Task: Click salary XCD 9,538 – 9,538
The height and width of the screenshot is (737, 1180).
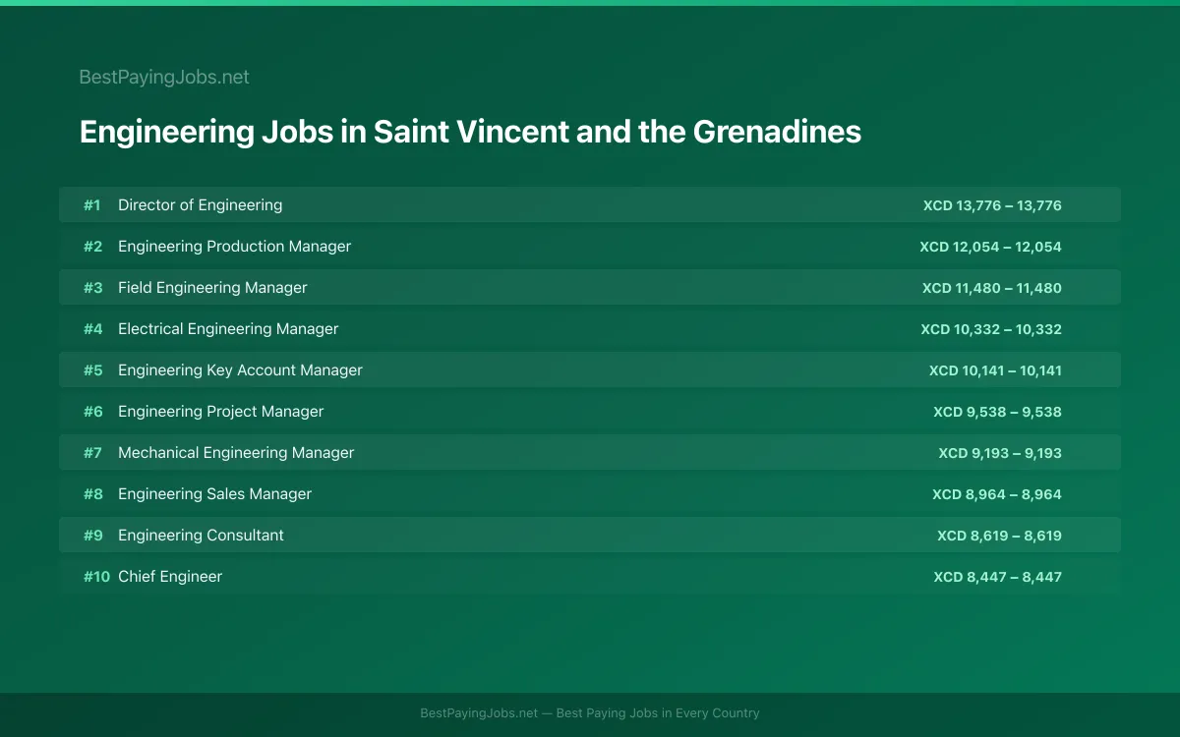Action: pyautogui.click(x=997, y=412)
